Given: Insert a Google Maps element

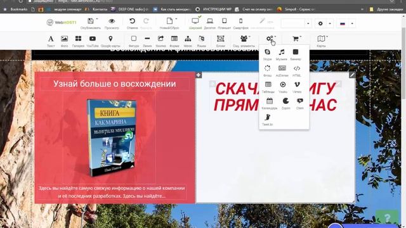Looking at the screenshot, I should [x=110, y=41].
